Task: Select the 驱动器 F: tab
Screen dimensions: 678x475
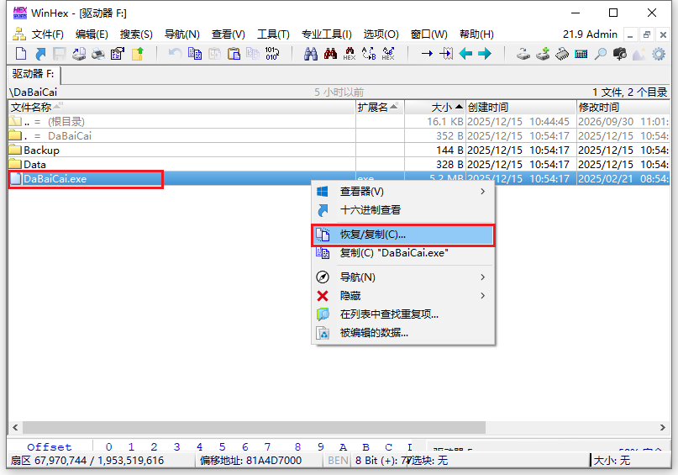Action: (x=34, y=74)
